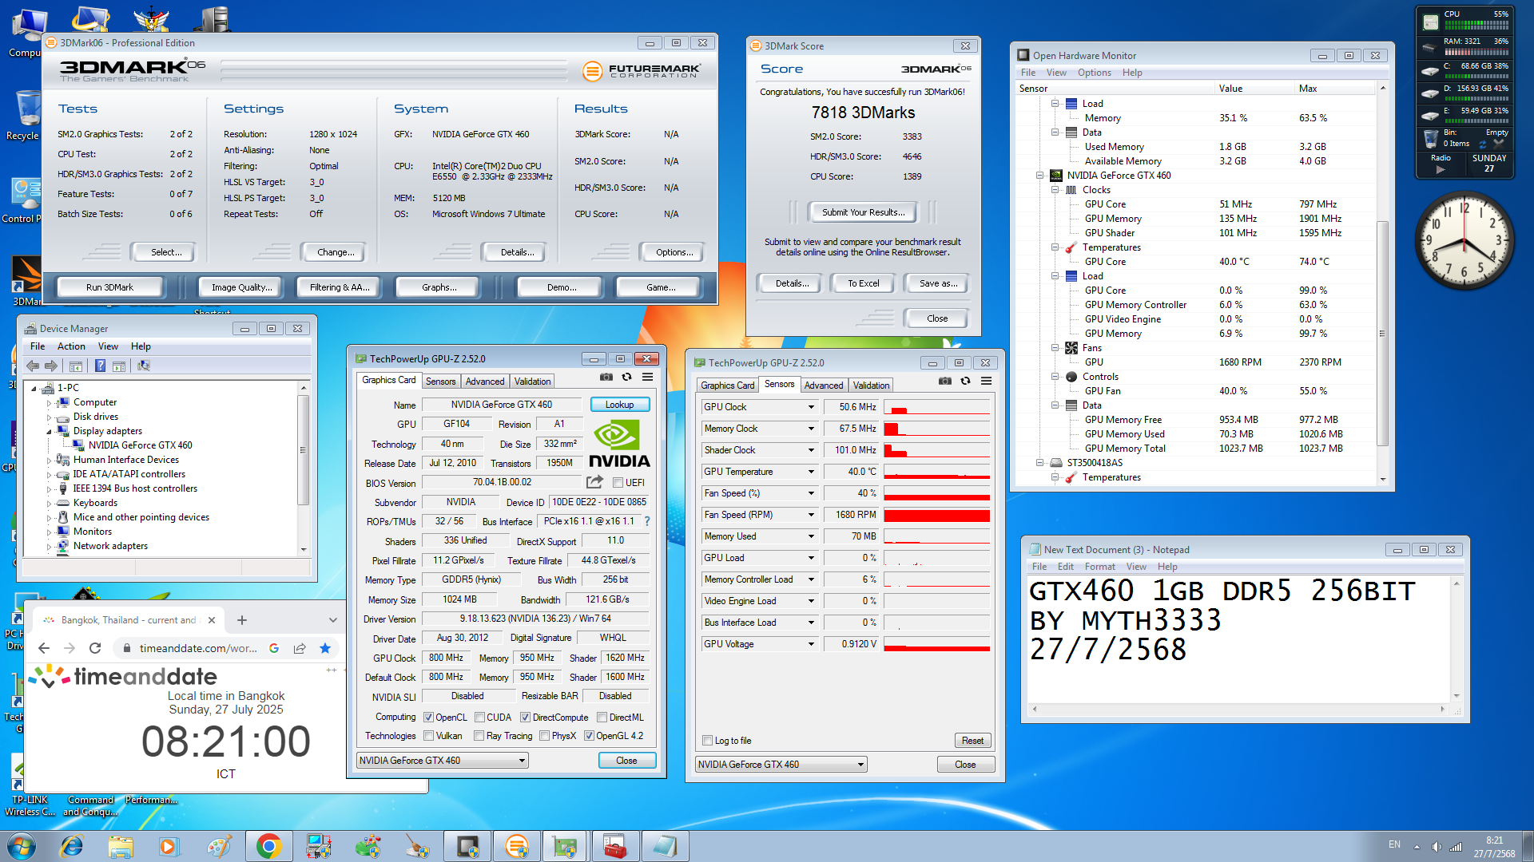Open the GPU Voltage sensor dropdown
The height and width of the screenshot is (862, 1534).
811,644
